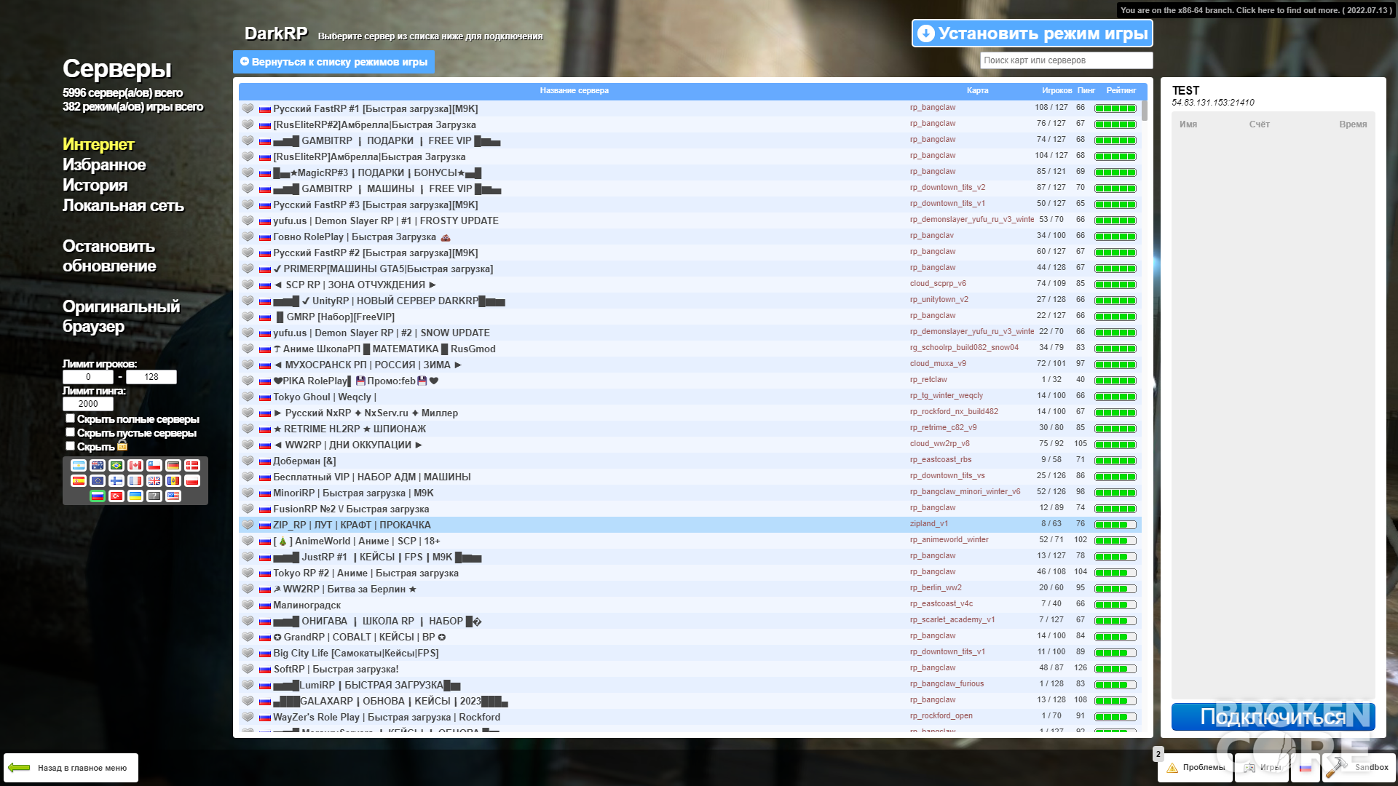Viewport: 1398px width, 786px height.
Task: Filter servers by Canada flag
Action: click(135, 465)
